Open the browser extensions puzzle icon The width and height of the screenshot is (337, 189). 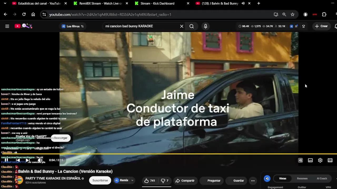(x=324, y=14)
